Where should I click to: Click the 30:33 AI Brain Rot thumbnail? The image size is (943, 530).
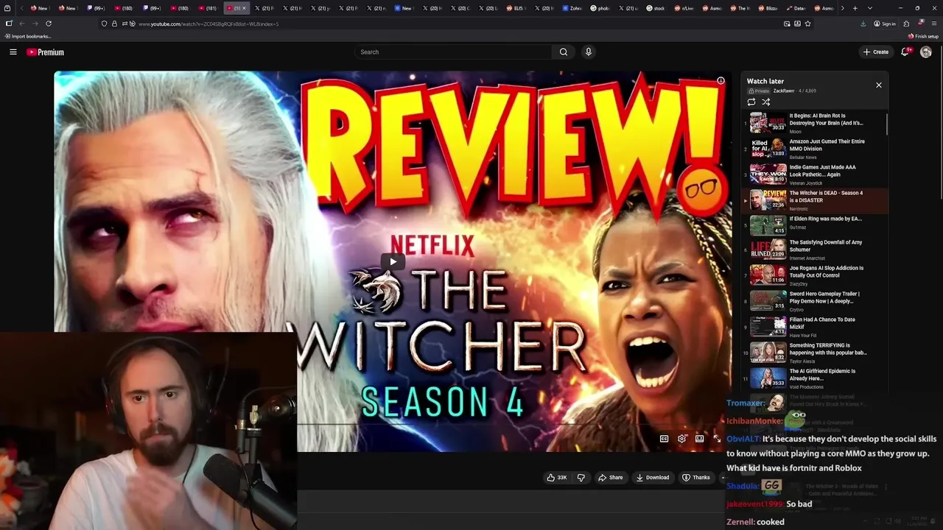coord(768,122)
